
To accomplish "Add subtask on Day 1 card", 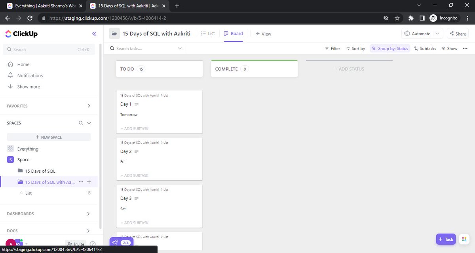I will 135,128.
